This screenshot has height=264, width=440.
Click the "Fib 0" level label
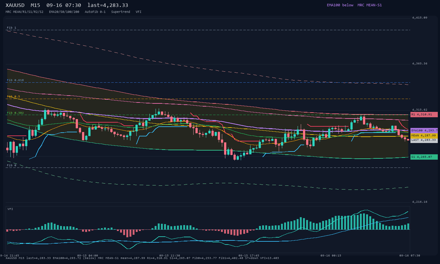click(12, 165)
